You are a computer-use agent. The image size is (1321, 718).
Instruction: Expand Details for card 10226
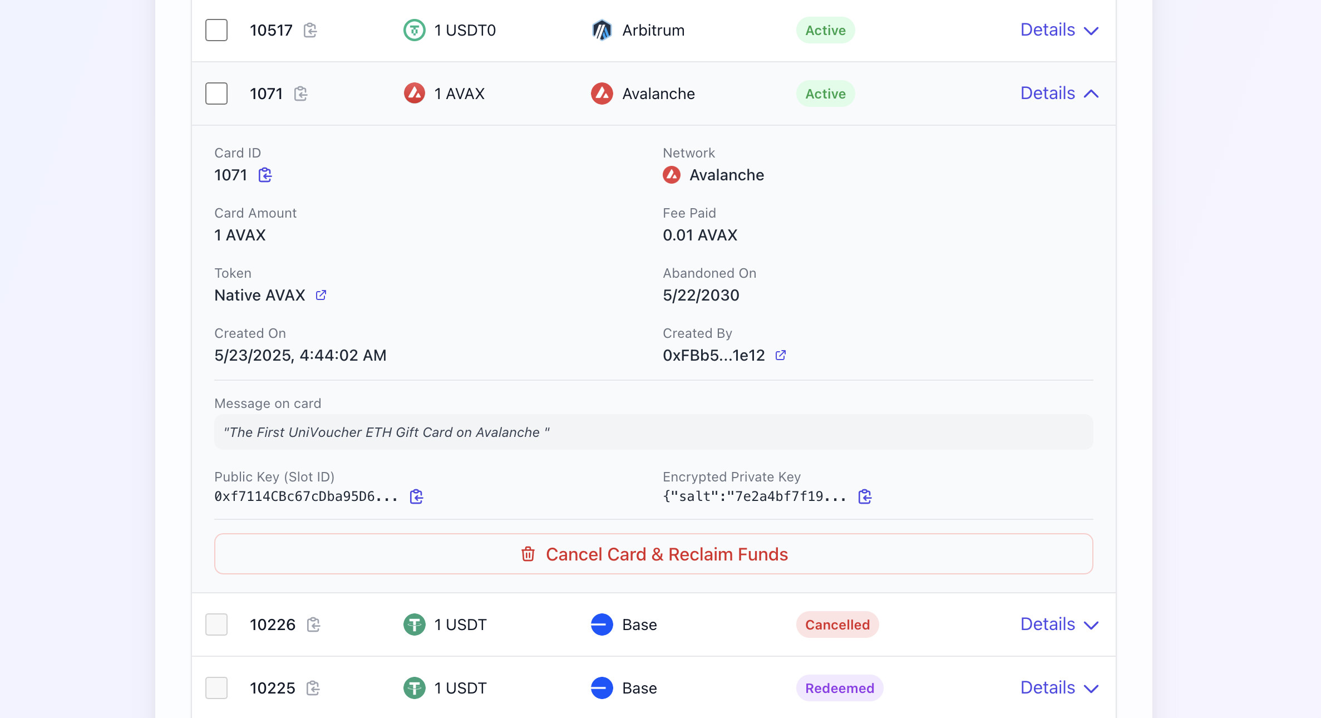1059,624
